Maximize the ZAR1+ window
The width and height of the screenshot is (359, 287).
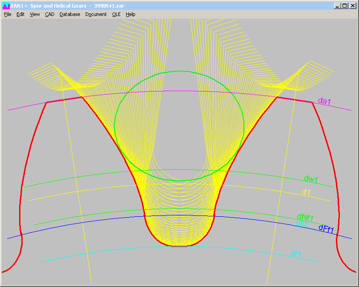tap(344, 6)
